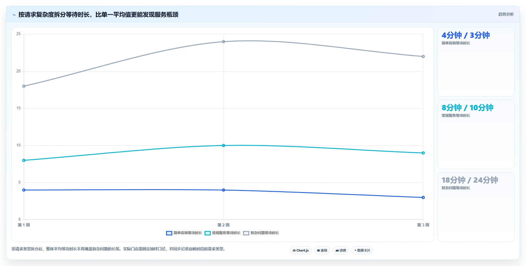Click the footnote starting 按请求类型拆分后
Screen dimensions: 526x266
119,249
